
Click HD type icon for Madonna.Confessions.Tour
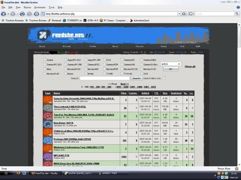pos(48,148)
